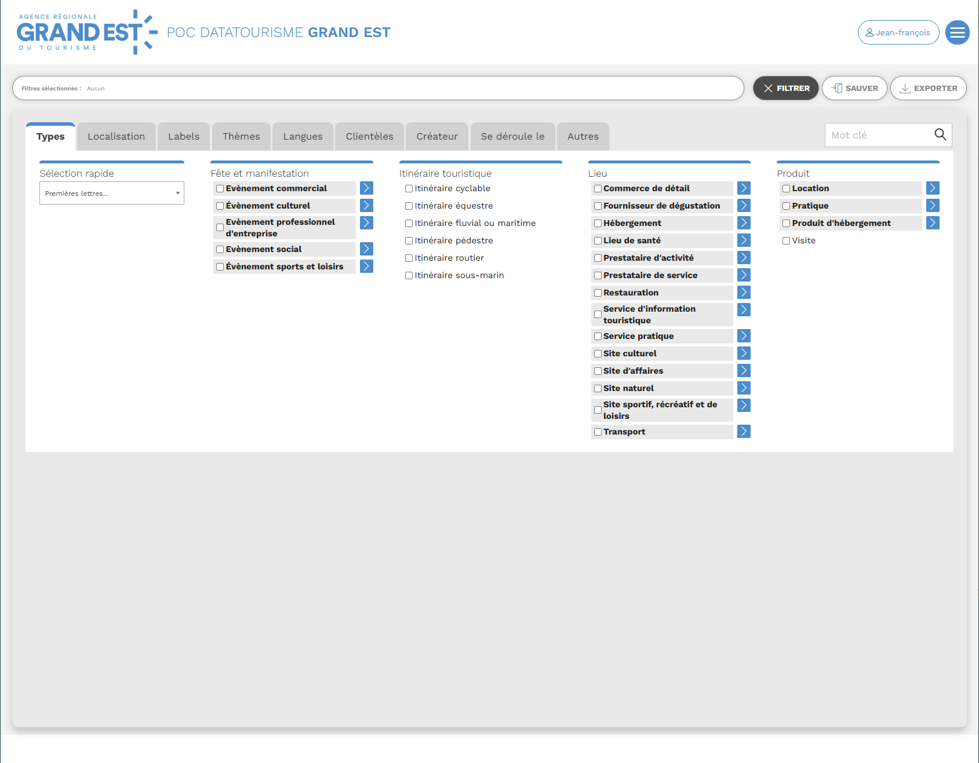
Task: Check the Evènement commercial checkbox
Action: (x=220, y=189)
